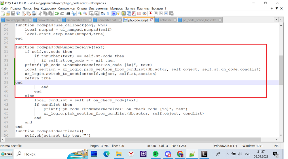The width and height of the screenshot is (288, 159).
Task: Click the Undo arrow icon
Action: pyautogui.click(x=57, y=13)
